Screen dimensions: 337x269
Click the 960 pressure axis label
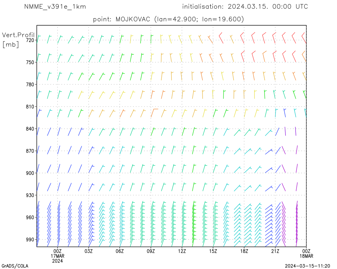30,218
